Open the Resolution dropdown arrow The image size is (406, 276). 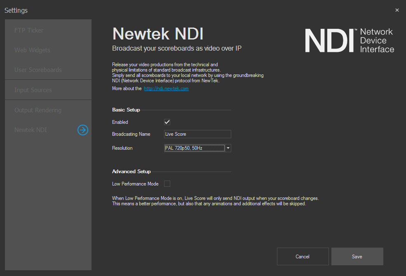(x=228, y=148)
